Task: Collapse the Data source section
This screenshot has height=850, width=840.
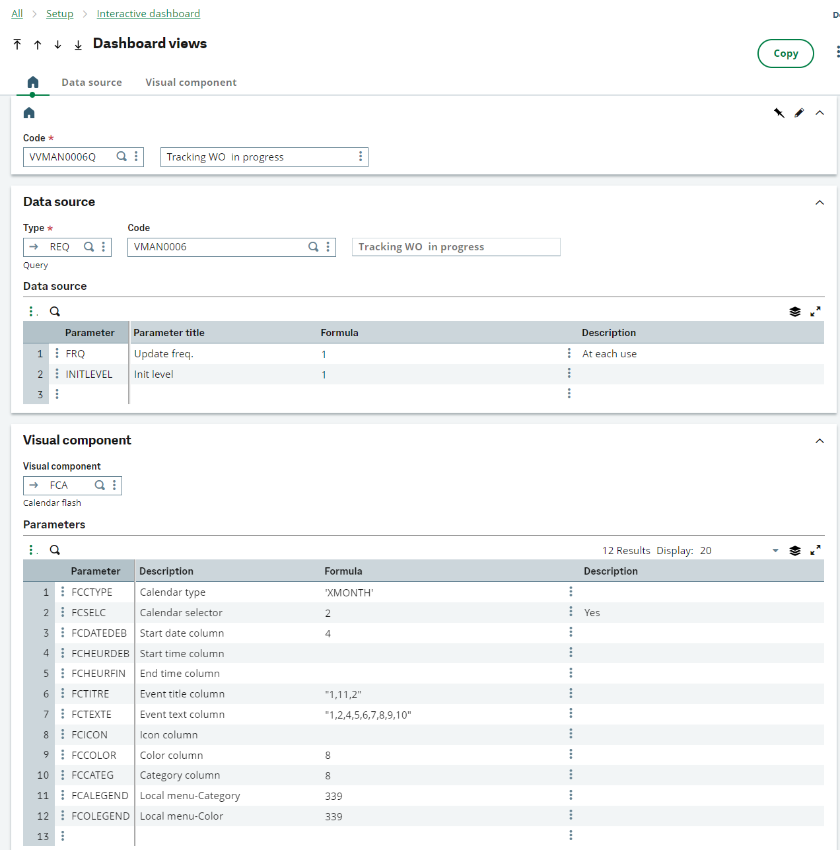Action: [820, 203]
